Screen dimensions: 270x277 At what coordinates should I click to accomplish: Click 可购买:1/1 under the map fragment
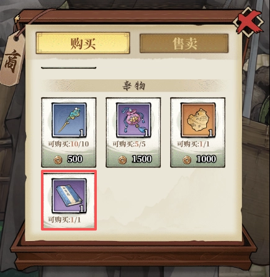(x=194, y=144)
